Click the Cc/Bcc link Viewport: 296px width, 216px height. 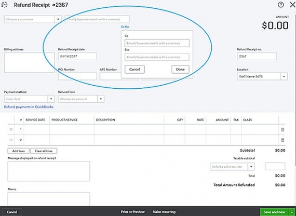[x=125, y=27]
